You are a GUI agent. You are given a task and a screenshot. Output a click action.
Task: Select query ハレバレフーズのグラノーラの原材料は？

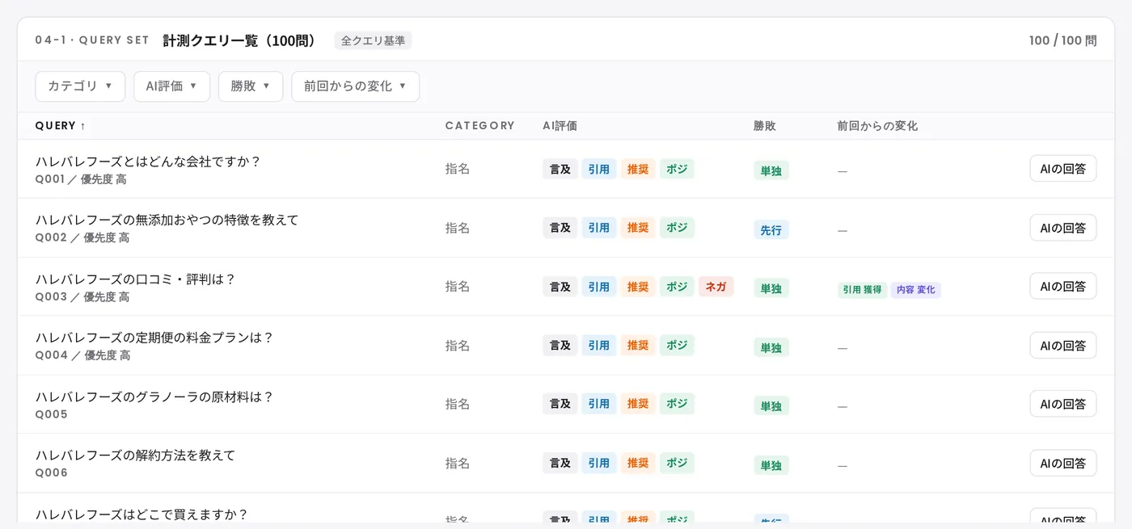click(x=154, y=397)
